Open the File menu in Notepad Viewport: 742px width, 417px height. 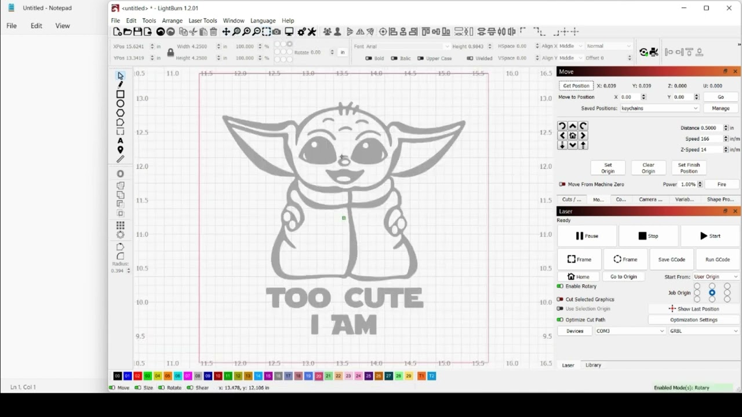tap(12, 26)
